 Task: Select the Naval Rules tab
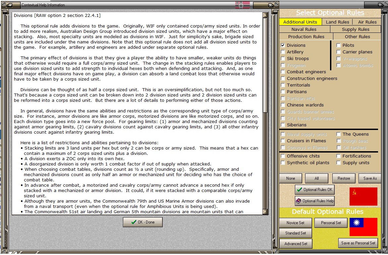click(304, 29)
